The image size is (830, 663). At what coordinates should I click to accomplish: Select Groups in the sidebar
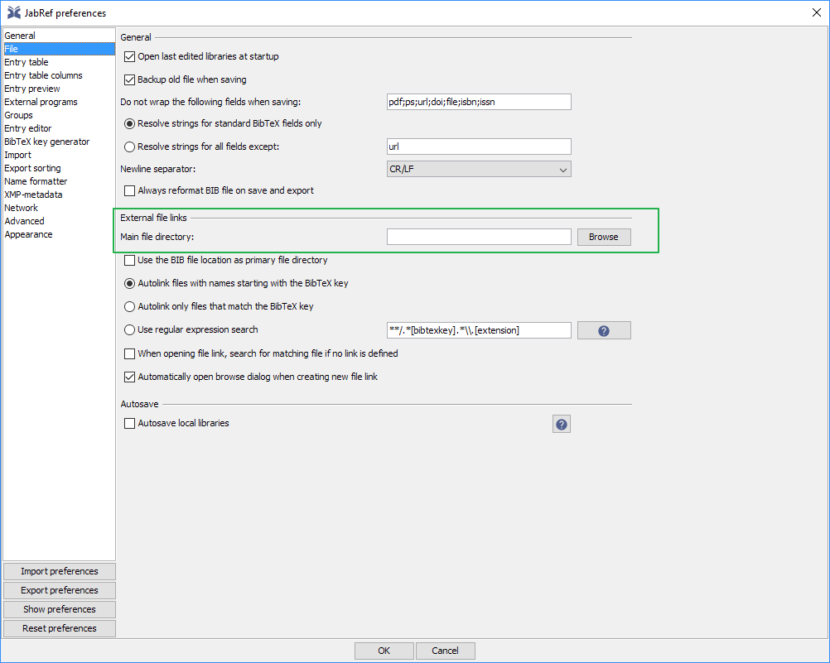click(59, 115)
